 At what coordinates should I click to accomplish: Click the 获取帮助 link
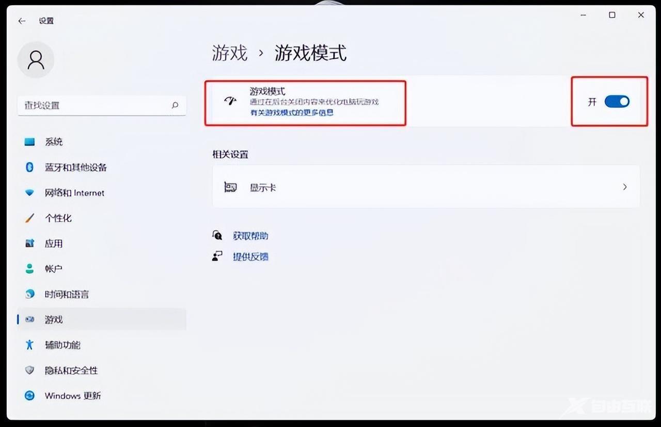coord(250,236)
